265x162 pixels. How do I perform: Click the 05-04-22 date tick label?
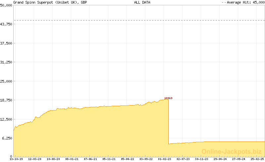coord(128,159)
